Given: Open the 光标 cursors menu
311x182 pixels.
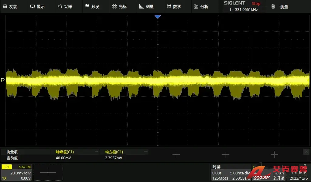Looking at the screenshot, I should (119, 6).
